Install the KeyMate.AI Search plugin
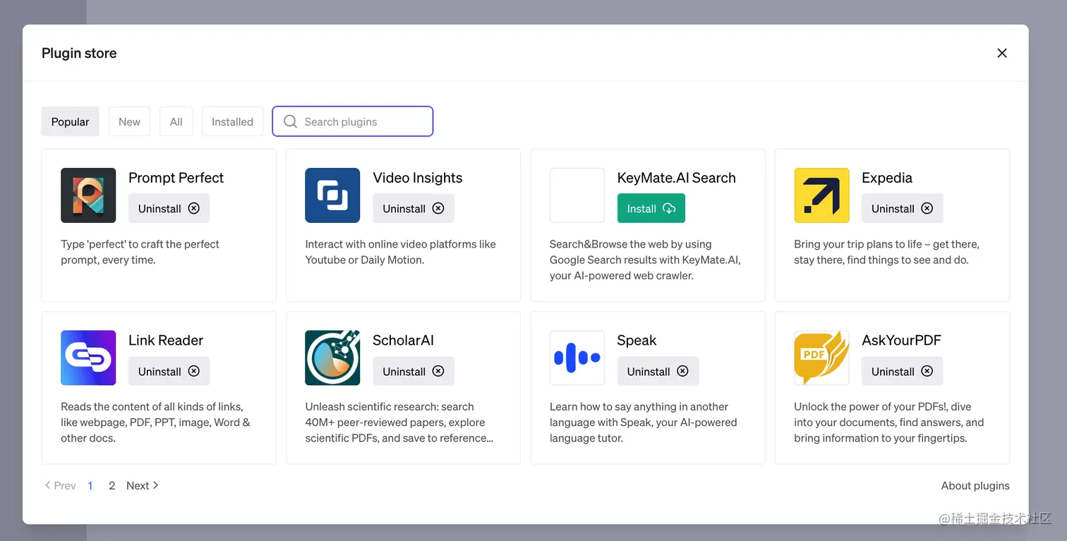 coord(651,208)
